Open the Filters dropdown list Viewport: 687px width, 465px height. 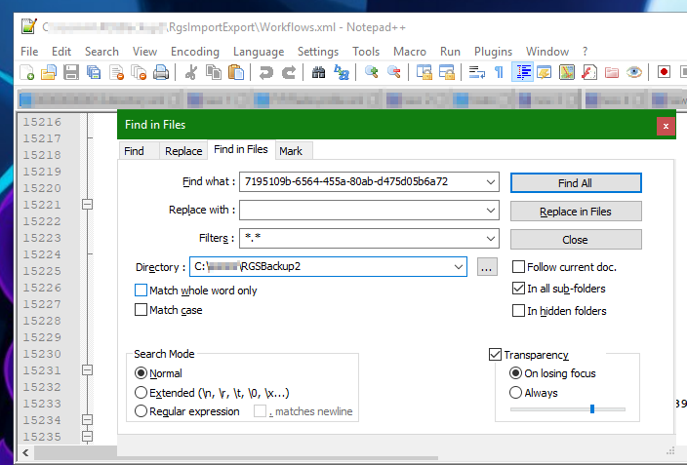click(491, 238)
